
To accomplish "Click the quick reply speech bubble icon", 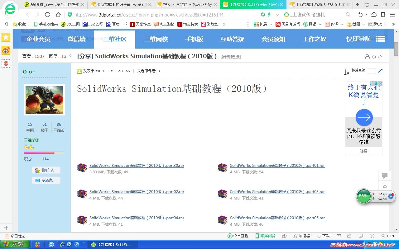I will (385, 176).
